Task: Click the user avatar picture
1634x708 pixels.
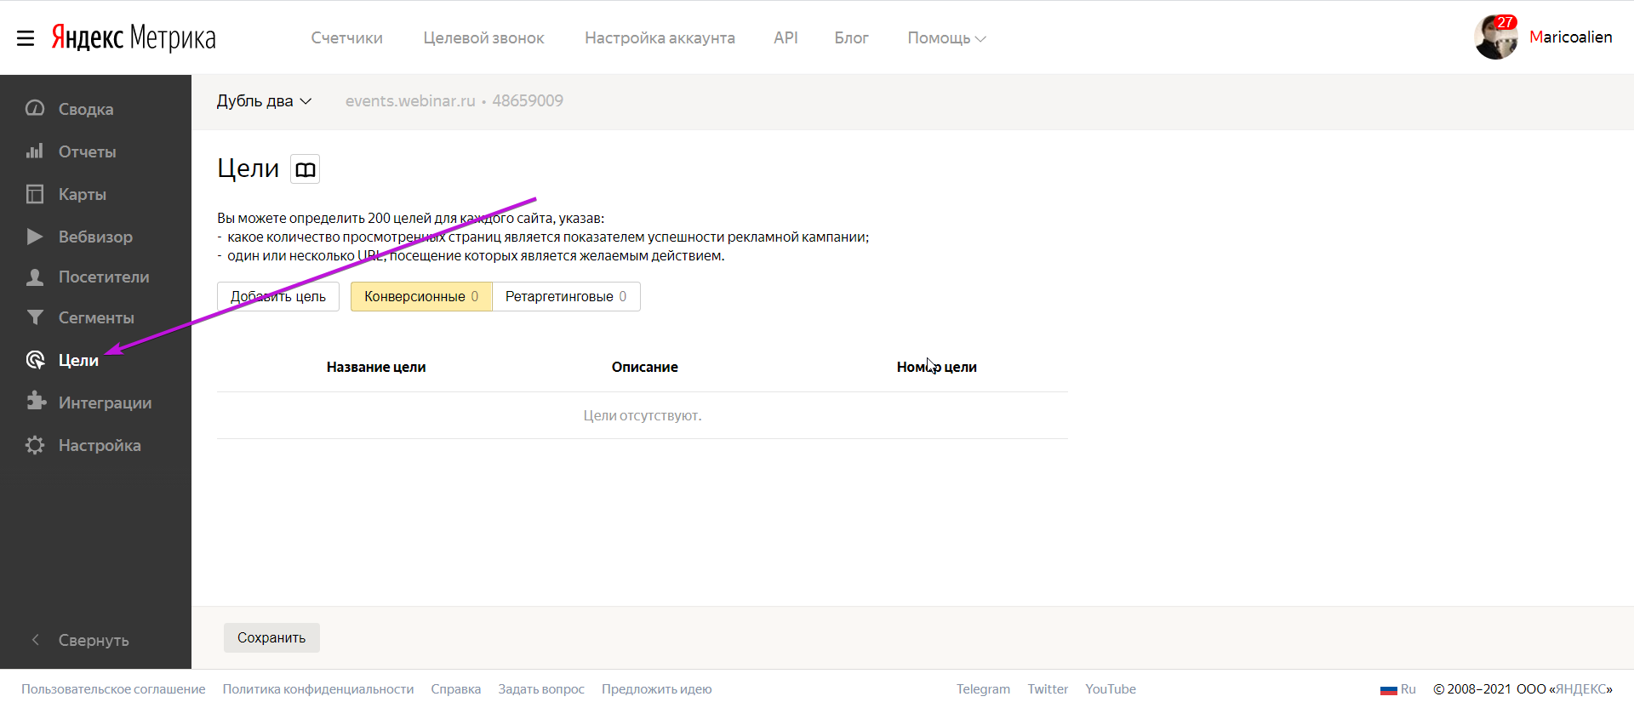Action: pyautogui.click(x=1495, y=37)
